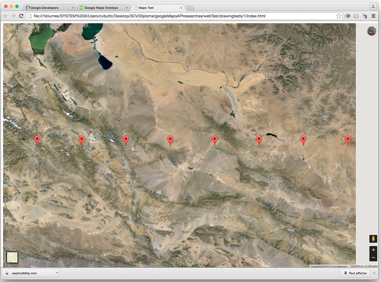This screenshot has width=381, height=282.
Task: Click the Tout afficher downloads button
Action: [355, 273]
